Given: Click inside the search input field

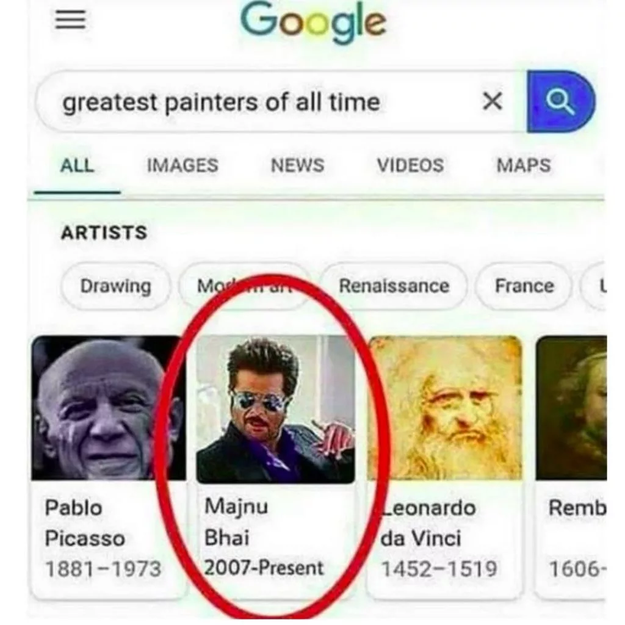Looking at the screenshot, I should coord(244,102).
